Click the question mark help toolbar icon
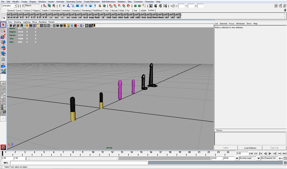Screen dimensions: 287x169 pos(95,6)
